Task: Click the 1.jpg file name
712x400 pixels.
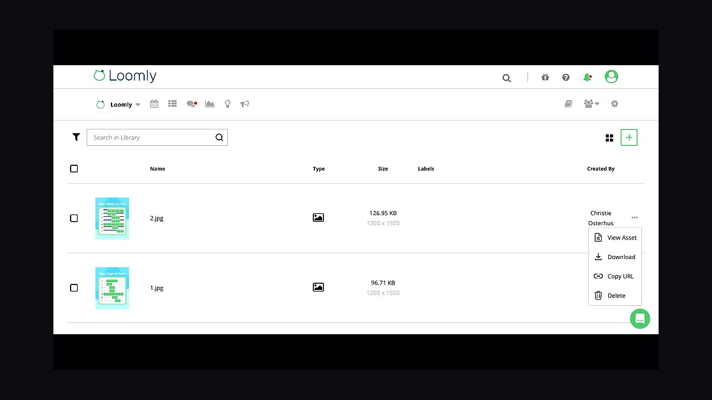Action: coord(157,287)
